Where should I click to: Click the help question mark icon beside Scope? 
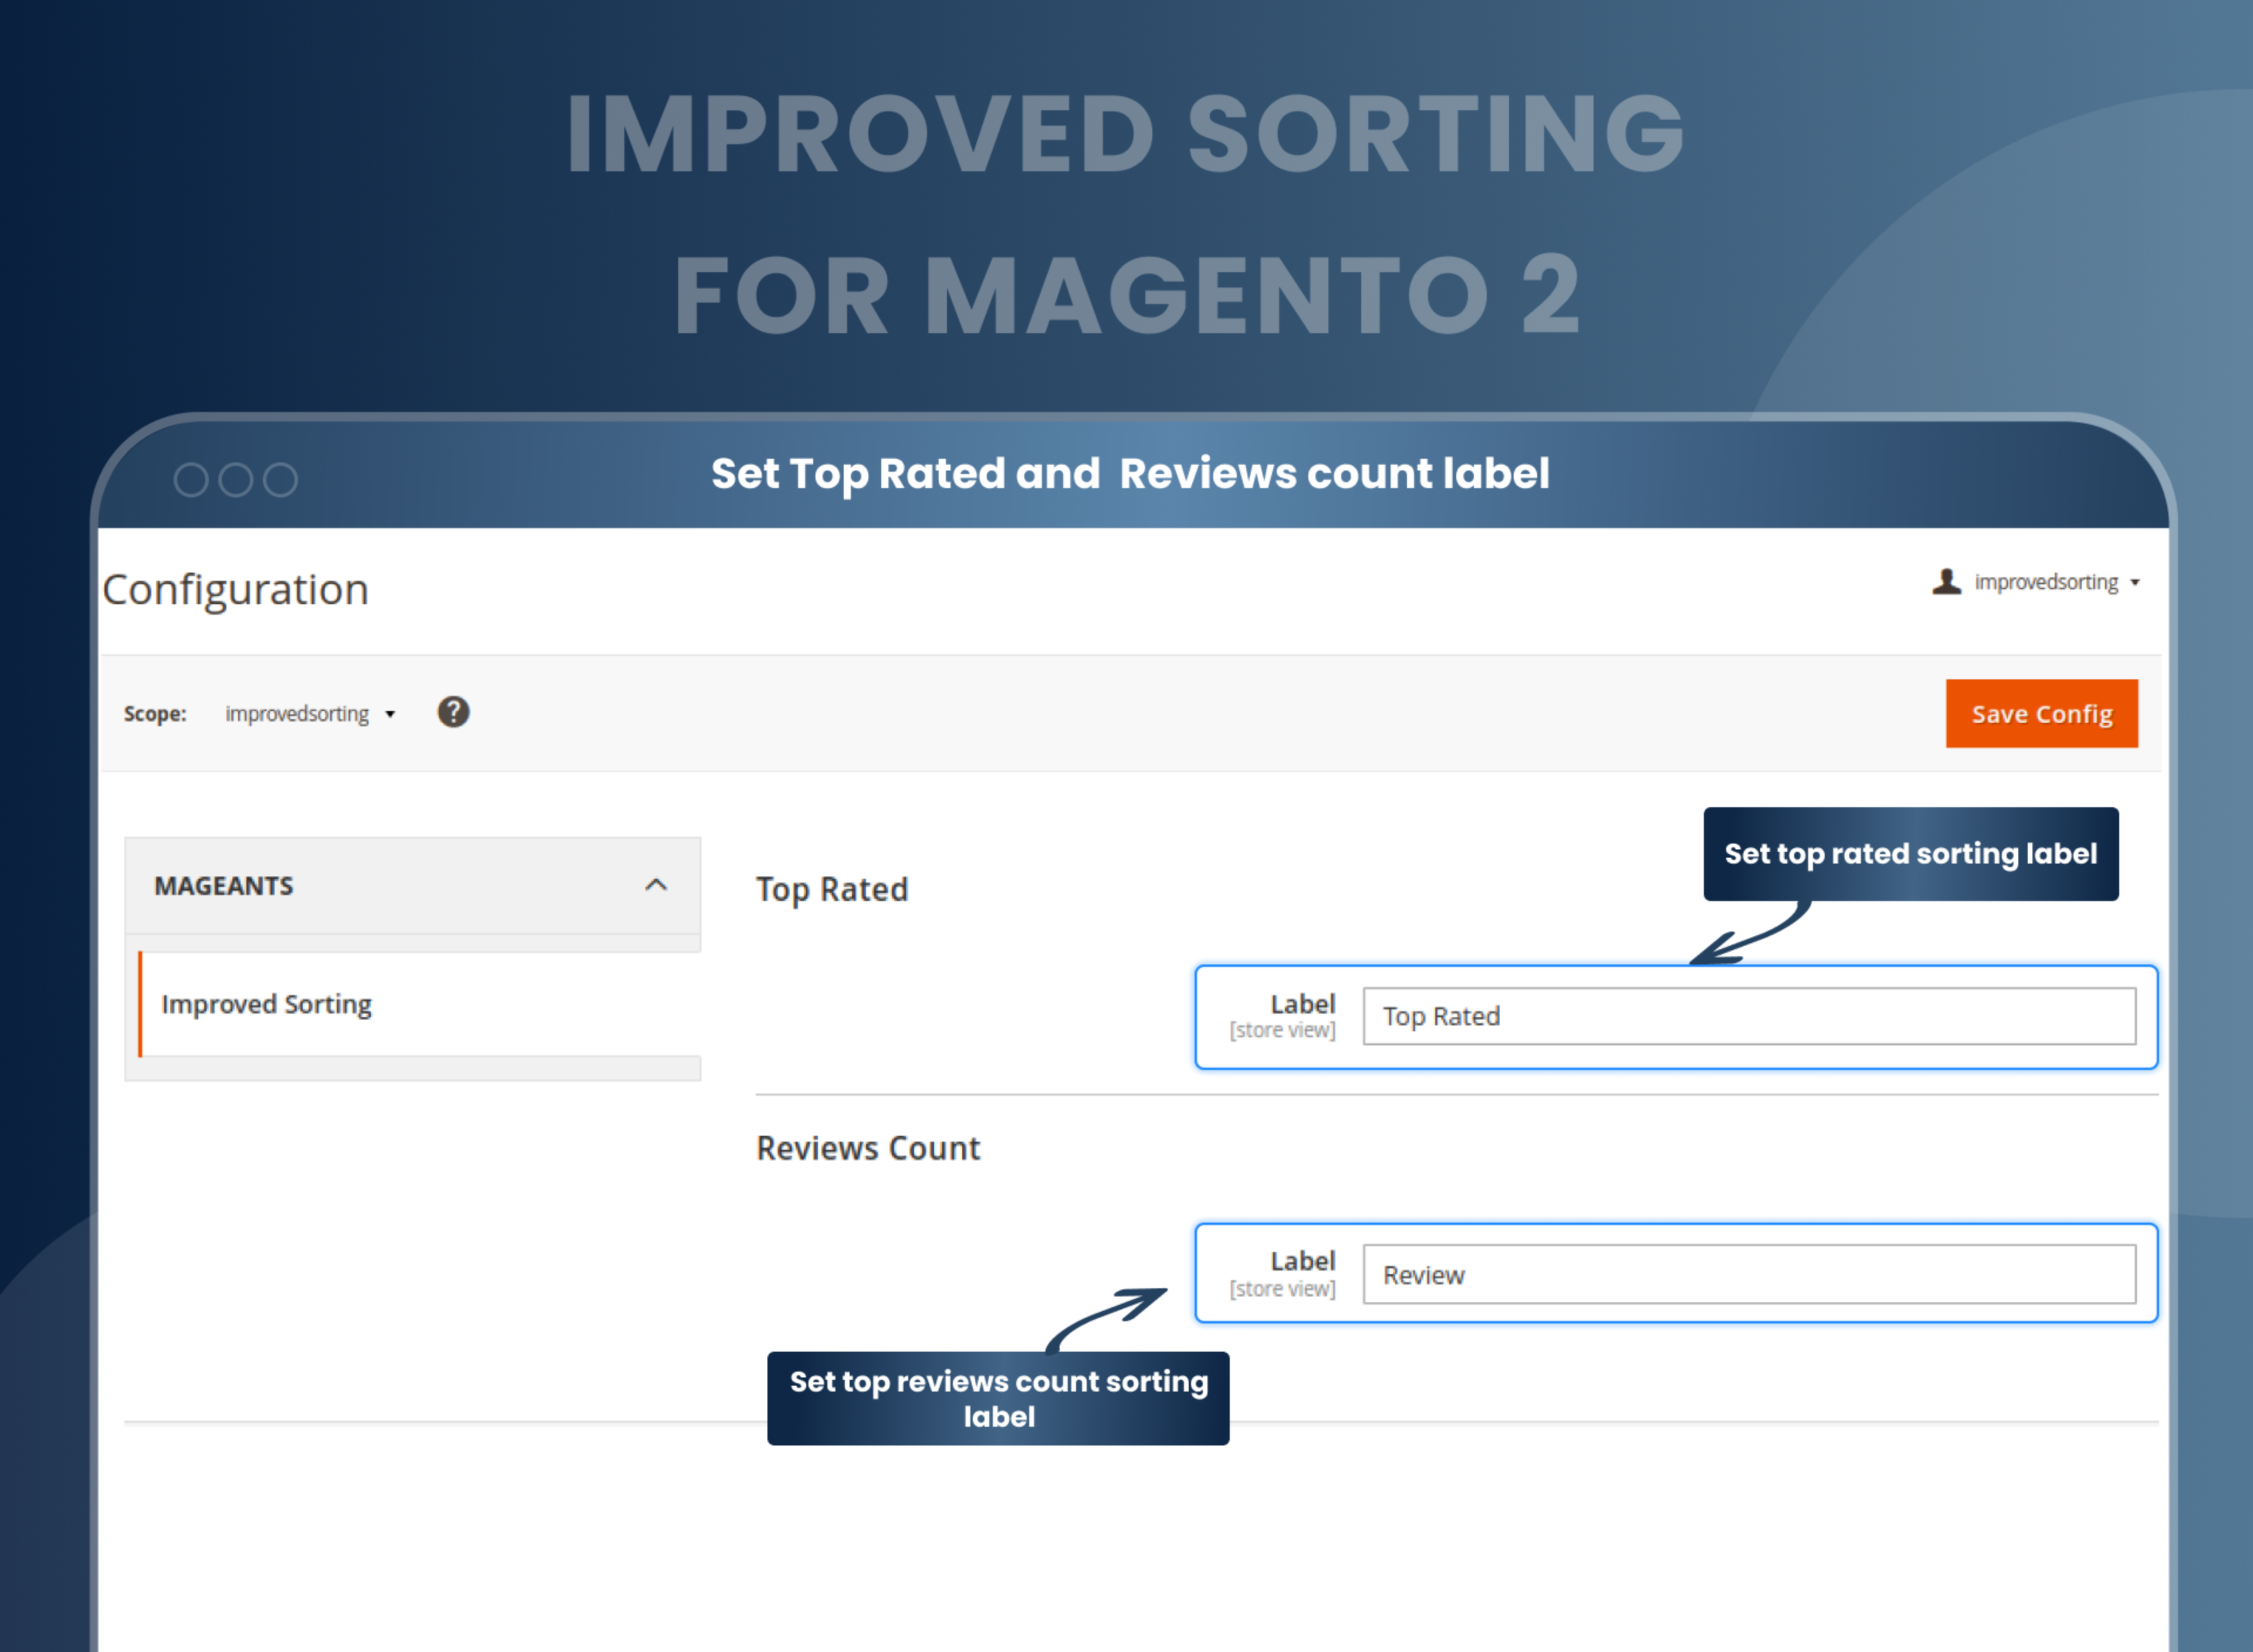[453, 713]
